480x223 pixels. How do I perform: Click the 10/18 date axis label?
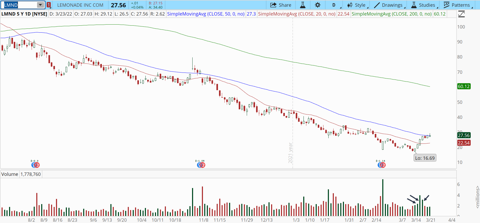tap(175, 220)
